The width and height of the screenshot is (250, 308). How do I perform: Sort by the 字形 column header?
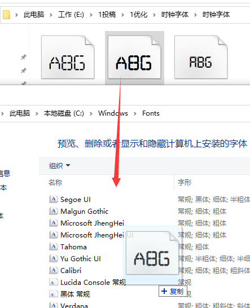[x=185, y=182]
